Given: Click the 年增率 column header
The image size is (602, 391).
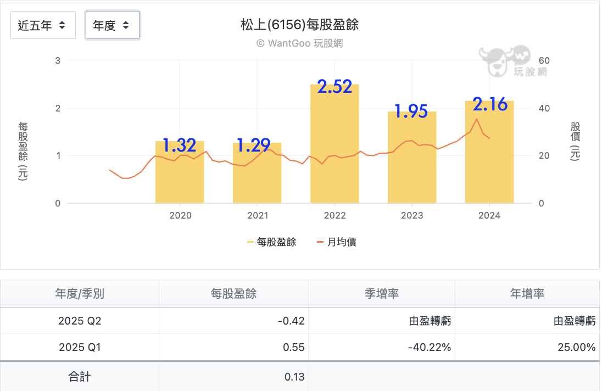Looking at the screenshot, I should (527, 294).
